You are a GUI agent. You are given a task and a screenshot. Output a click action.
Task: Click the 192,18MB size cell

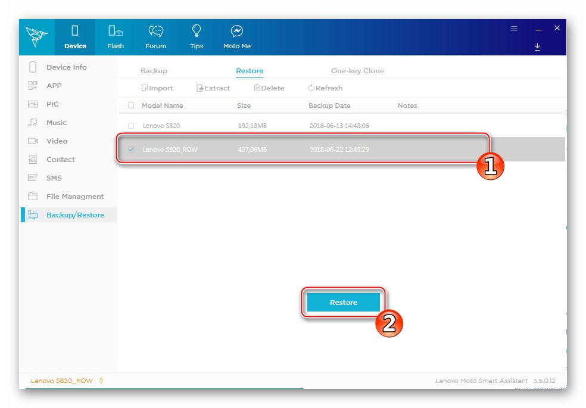click(253, 126)
